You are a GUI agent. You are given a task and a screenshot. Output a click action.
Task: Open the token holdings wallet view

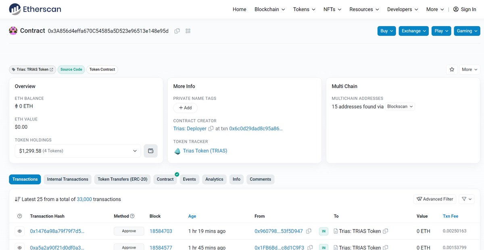151,151
